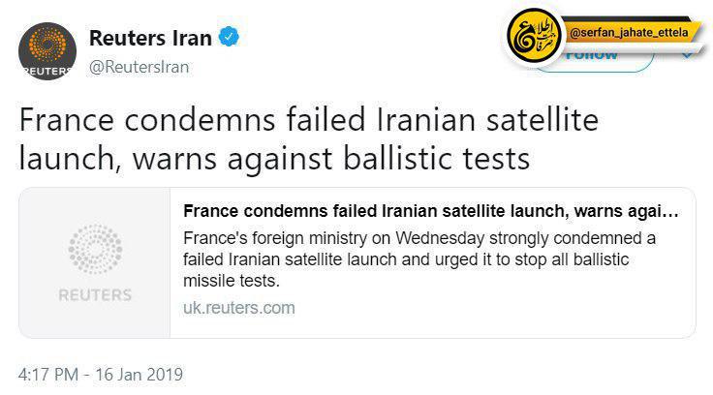Click the @serfan_jahate_ettela watermark label
The width and height of the screenshot is (713, 395).
click(629, 32)
